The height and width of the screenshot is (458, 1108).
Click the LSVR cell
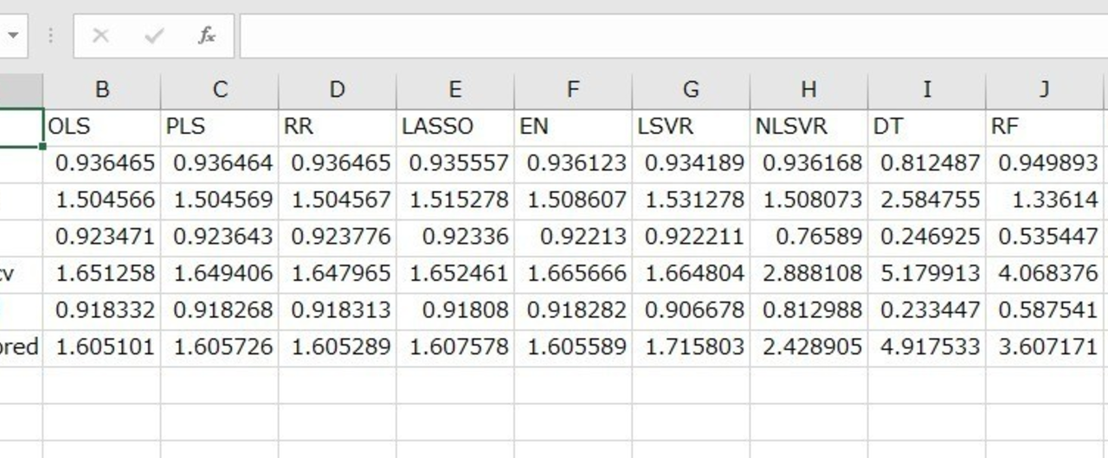click(x=691, y=126)
